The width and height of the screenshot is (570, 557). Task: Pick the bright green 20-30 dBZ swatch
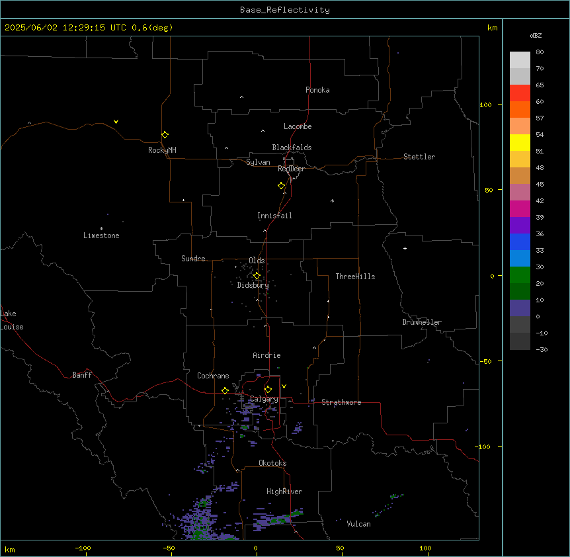pos(520,275)
